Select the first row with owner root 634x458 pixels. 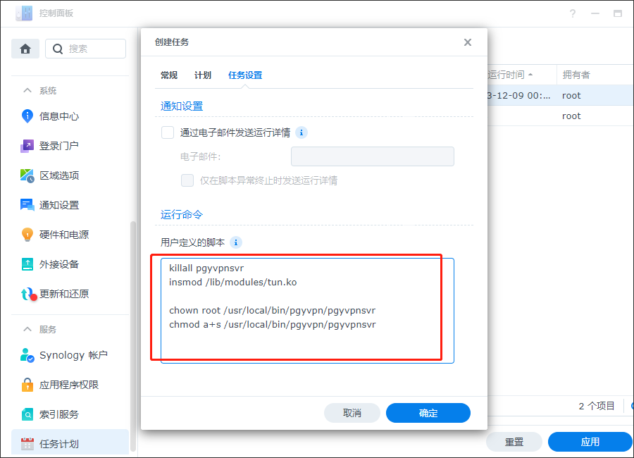point(561,96)
